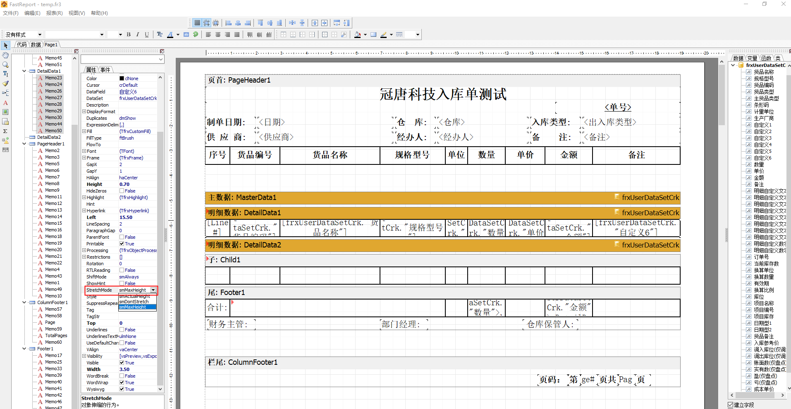Justify text with block alignment icon

click(237, 35)
